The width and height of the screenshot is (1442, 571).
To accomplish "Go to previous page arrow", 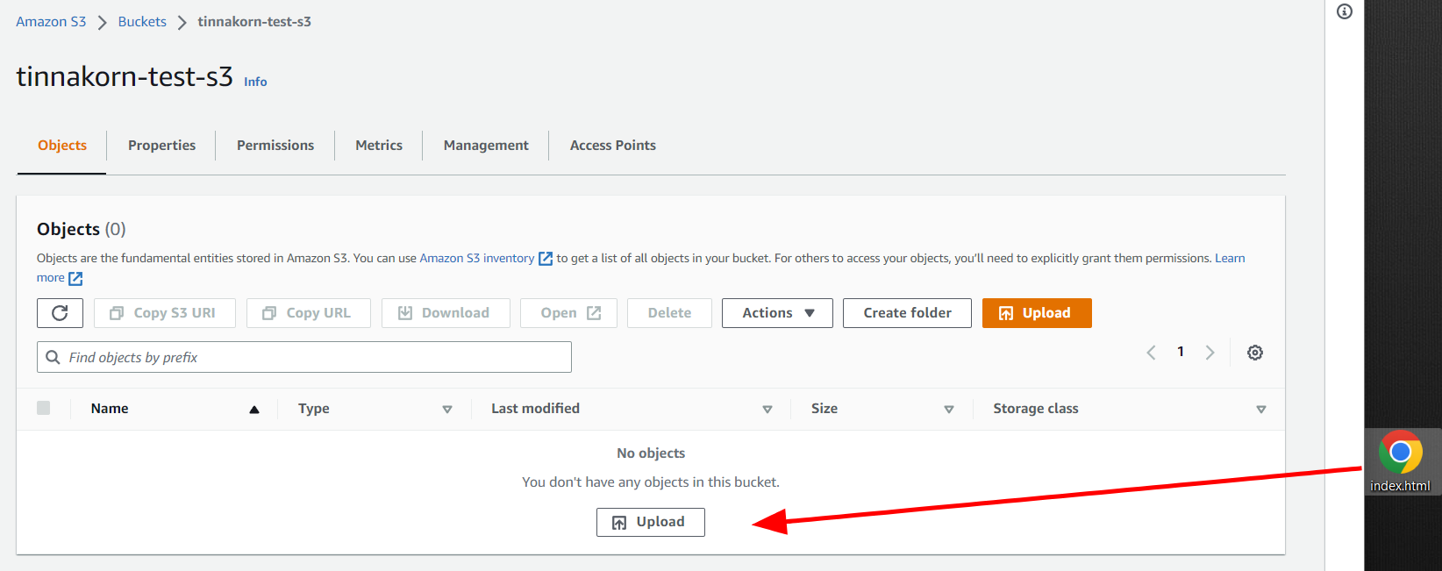I will pos(1152,353).
